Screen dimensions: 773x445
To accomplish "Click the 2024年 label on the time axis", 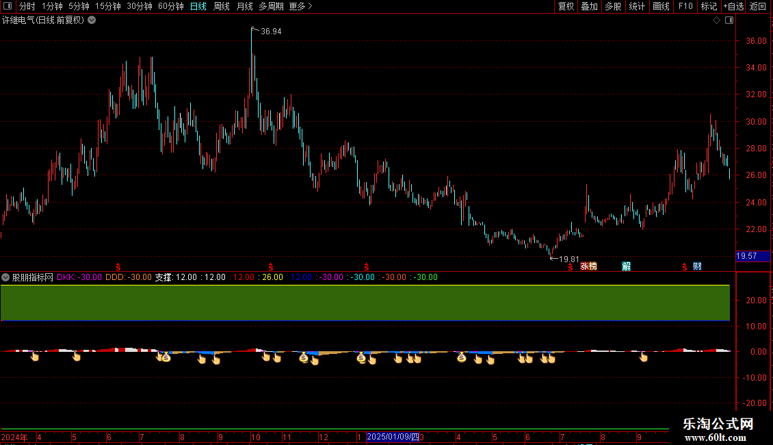I will click(x=14, y=437).
